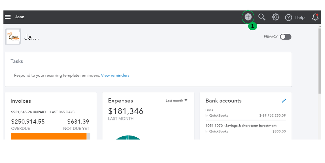
Task: Click the View reminders link
Action: tap(115, 75)
